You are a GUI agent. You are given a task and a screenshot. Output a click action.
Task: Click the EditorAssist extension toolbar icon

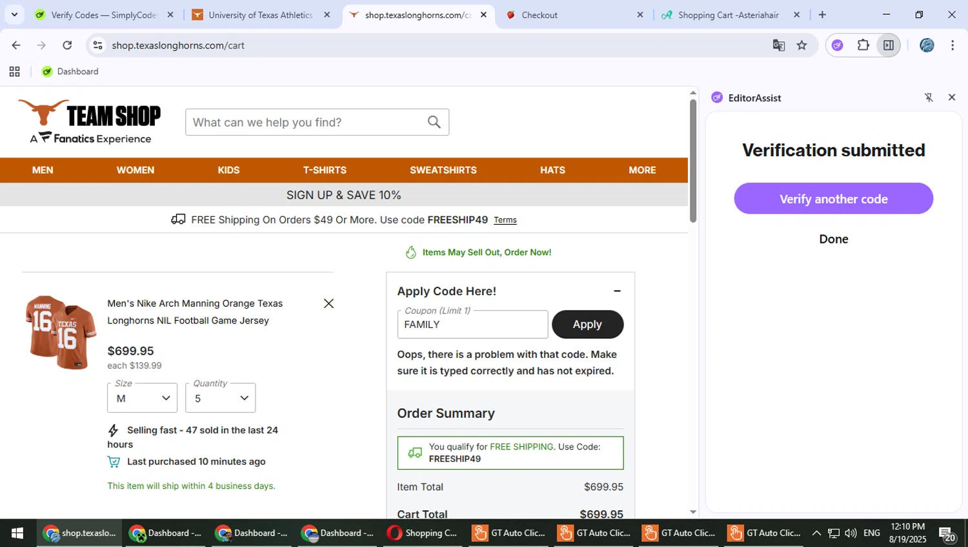838,45
